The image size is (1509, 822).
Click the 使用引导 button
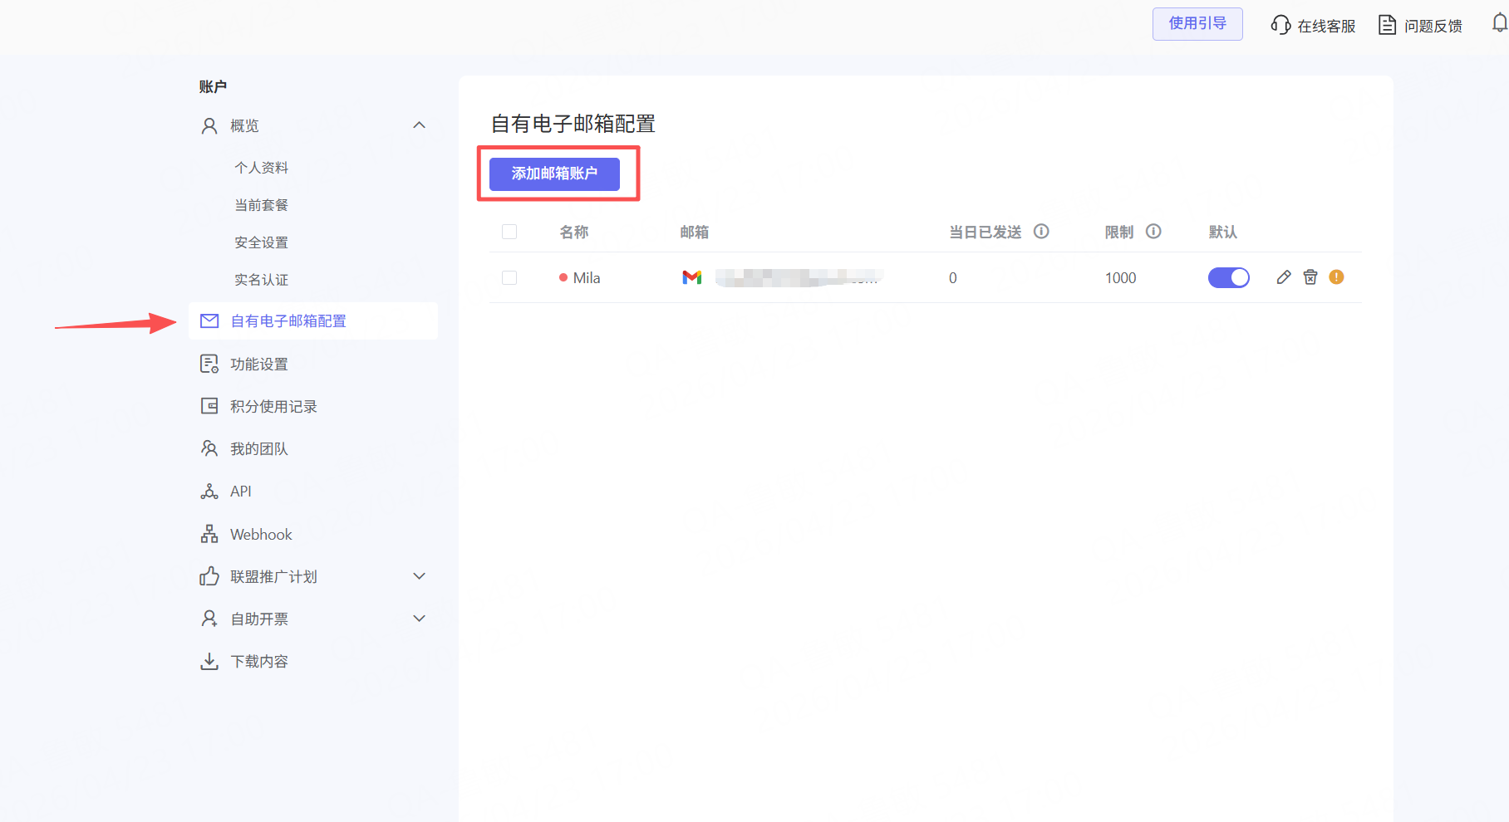coord(1197,24)
